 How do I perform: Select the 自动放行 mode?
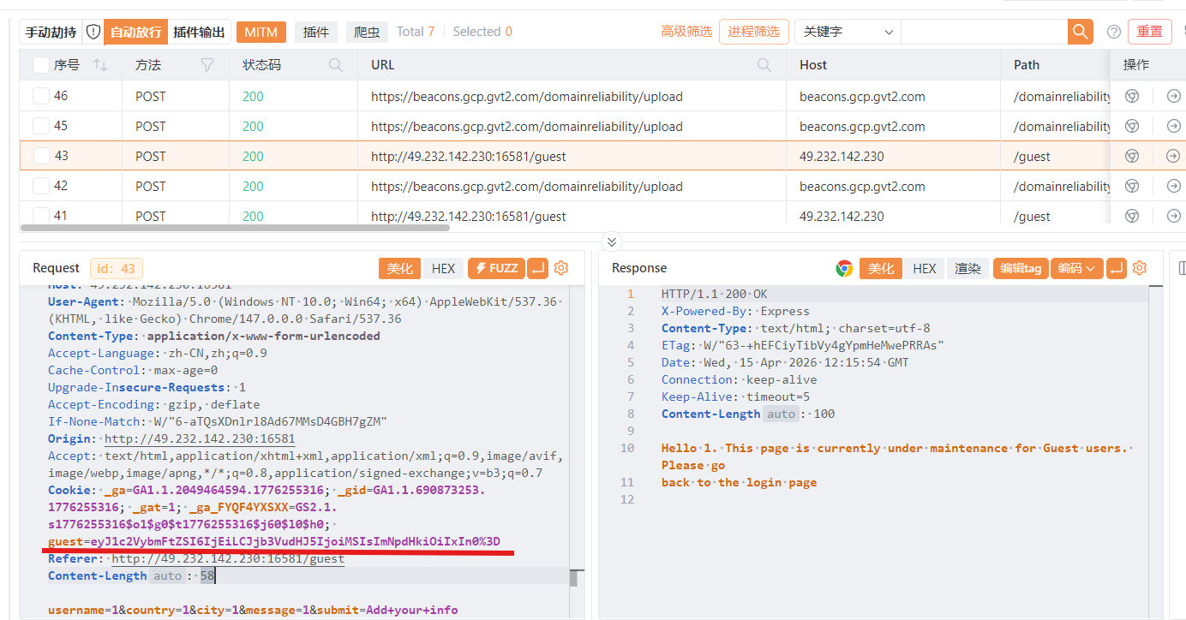coord(135,32)
